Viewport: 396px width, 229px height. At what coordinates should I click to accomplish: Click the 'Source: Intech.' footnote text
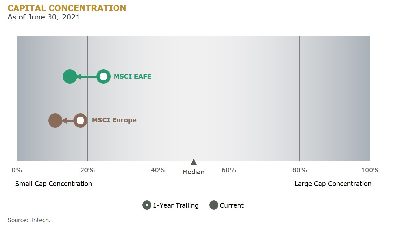29,220
